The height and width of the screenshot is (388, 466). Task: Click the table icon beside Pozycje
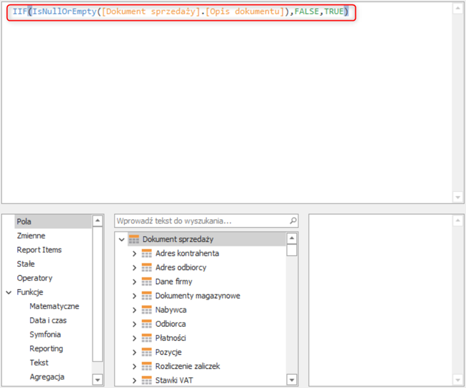147,352
